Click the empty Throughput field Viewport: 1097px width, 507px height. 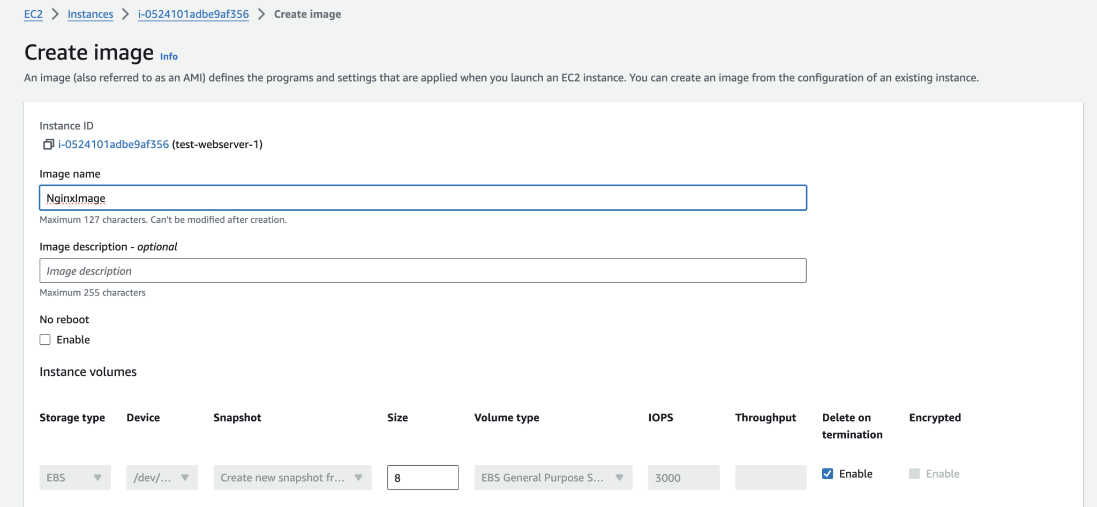pos(770,477)
